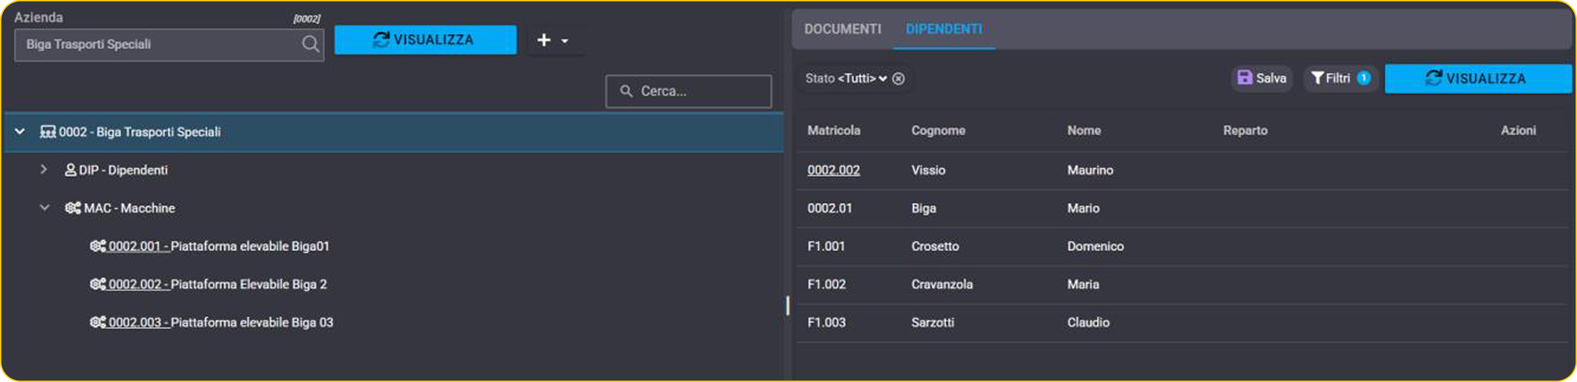The height and width of the screenshot is (382, 1577).
Task: Click the name Maria cell
Action: click(x=1083, y=284)
